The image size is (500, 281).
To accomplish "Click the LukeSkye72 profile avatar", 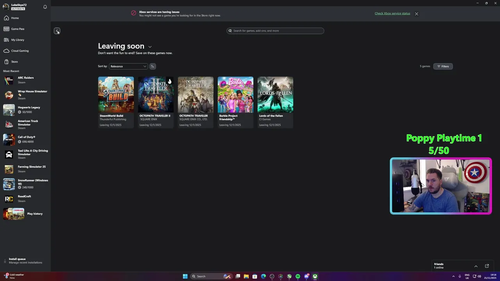I will [6, 7].
